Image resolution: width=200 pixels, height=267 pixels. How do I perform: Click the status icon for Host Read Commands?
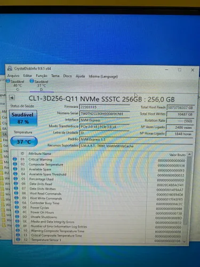(x=17, y=193)
